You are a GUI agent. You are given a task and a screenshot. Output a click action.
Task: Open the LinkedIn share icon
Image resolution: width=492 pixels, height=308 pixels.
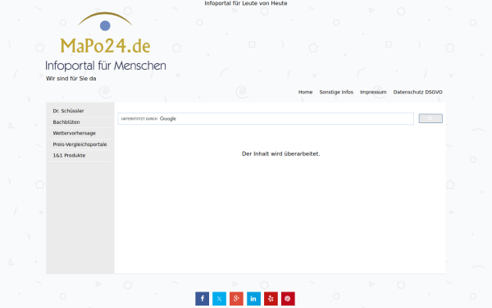(253, 299)
